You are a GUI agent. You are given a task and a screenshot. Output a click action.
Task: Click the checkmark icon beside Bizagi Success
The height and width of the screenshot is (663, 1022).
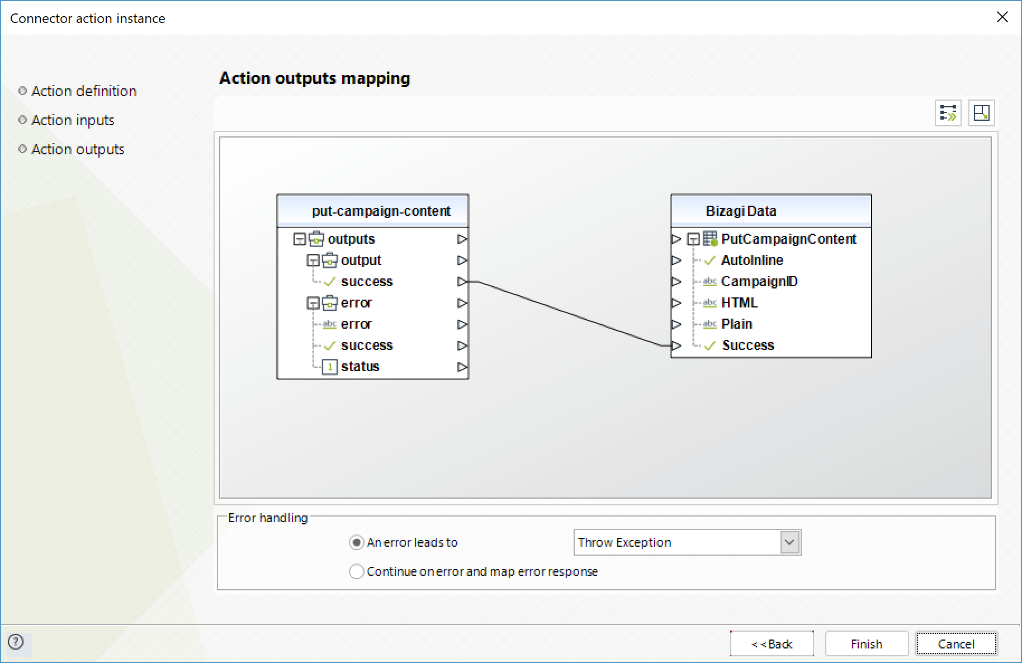tap(710, 345)
